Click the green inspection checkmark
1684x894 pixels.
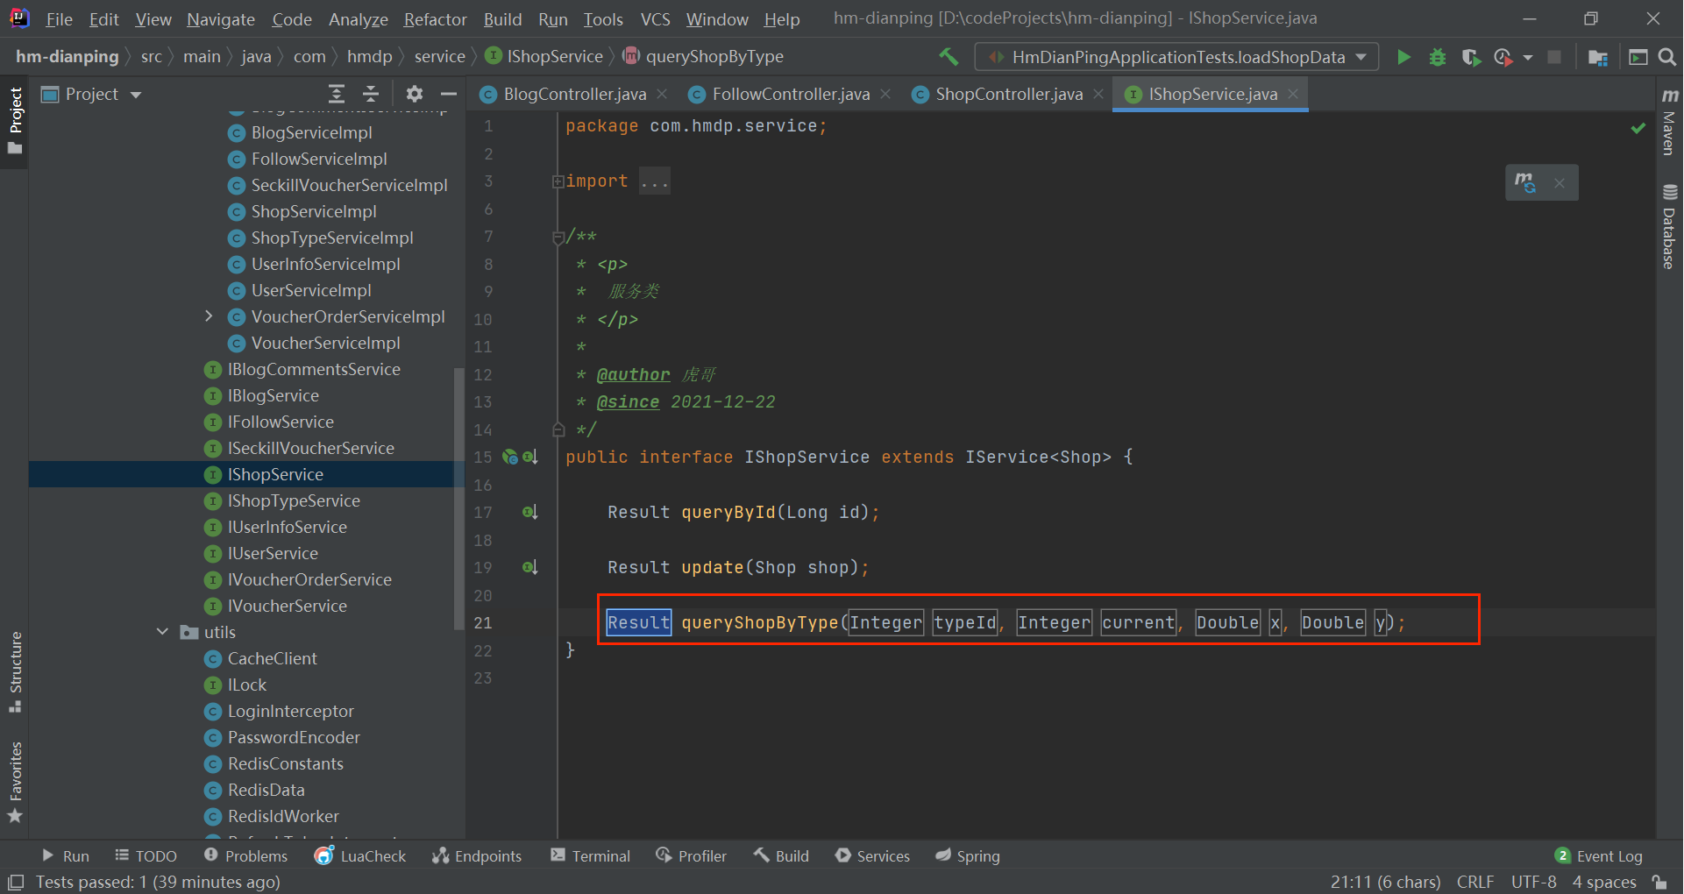click(x=1638, y=128)
